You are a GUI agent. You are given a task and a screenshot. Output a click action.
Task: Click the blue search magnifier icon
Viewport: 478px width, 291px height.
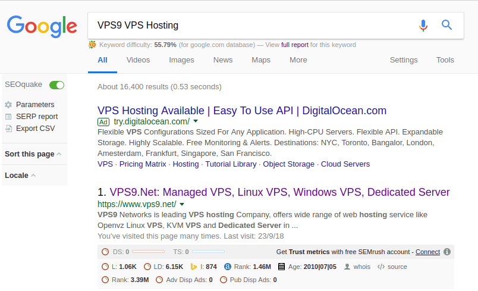(x=446, y=25)
